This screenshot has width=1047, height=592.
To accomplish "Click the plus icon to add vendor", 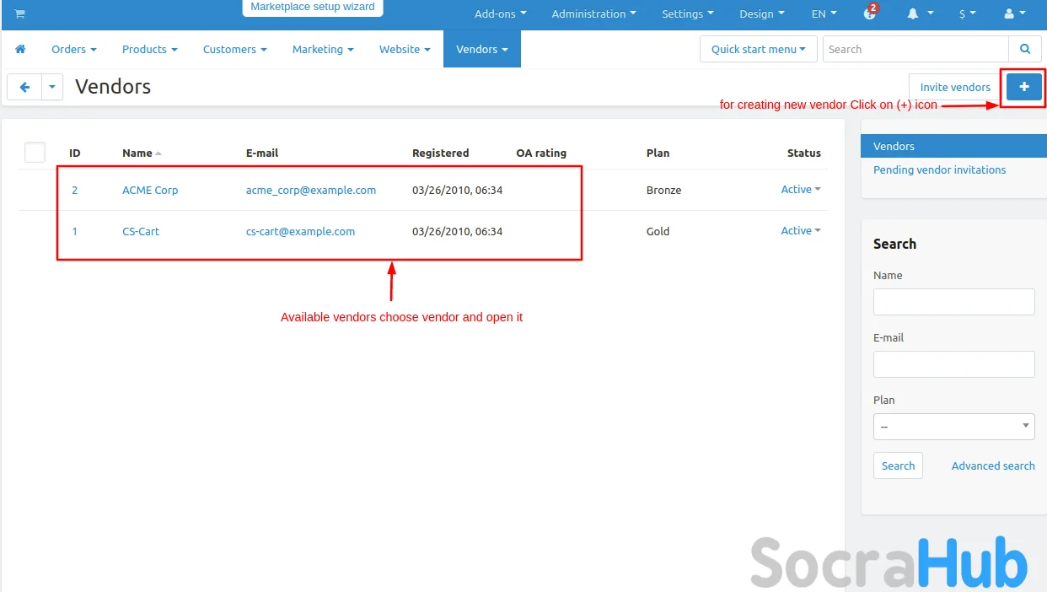I will [1023, 87].
